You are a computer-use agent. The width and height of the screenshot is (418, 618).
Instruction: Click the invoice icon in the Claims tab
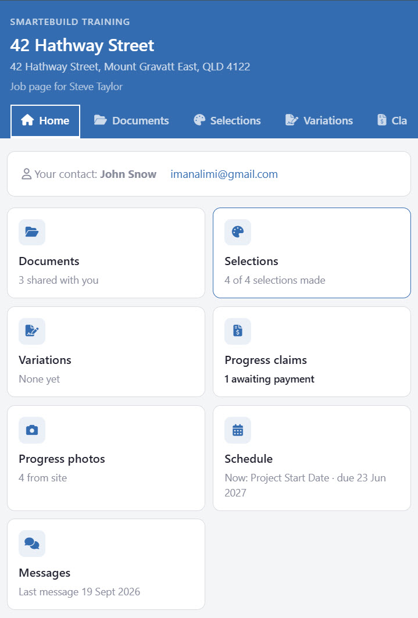382,120
